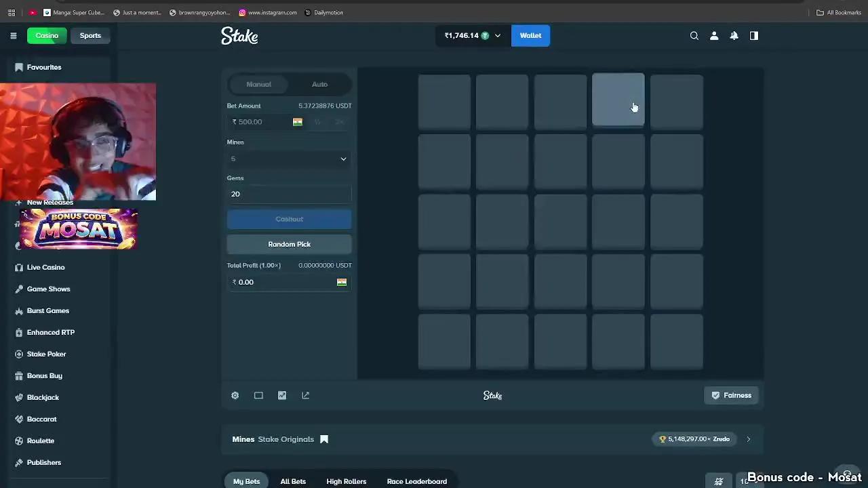Open the YouTube bookmark icon
This screenshot has width=868, height=488.
32,12
